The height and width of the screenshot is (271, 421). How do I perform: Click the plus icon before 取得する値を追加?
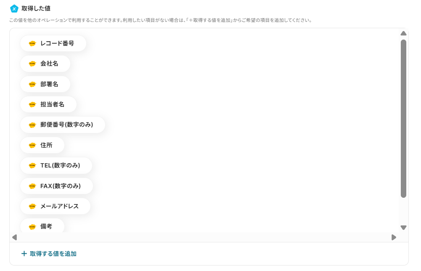coord(24,254)
